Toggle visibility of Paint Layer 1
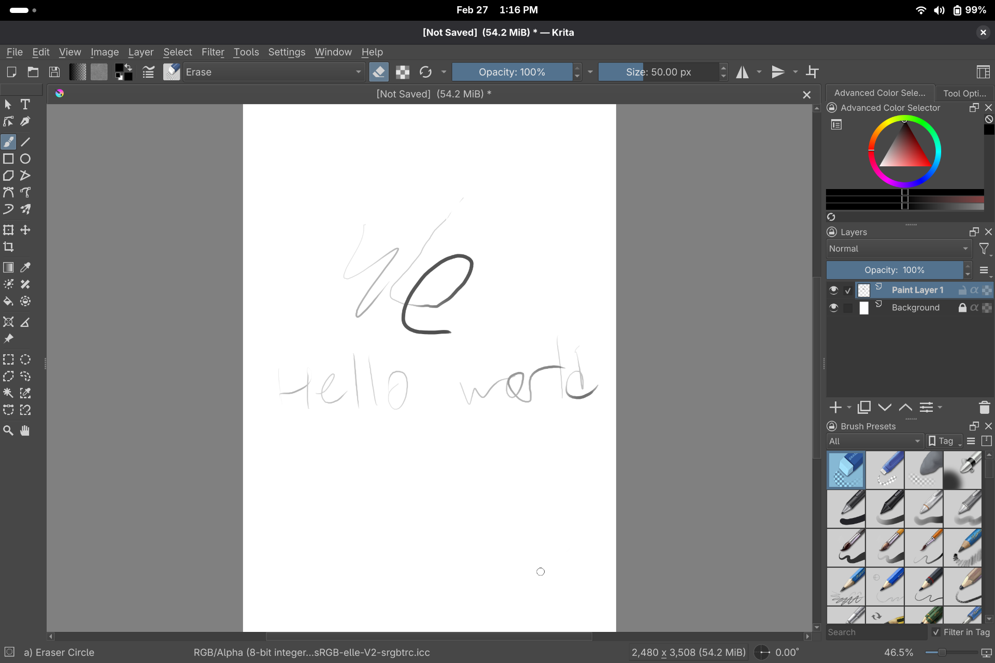The image size is (995, 663). (x=833, y=290)
